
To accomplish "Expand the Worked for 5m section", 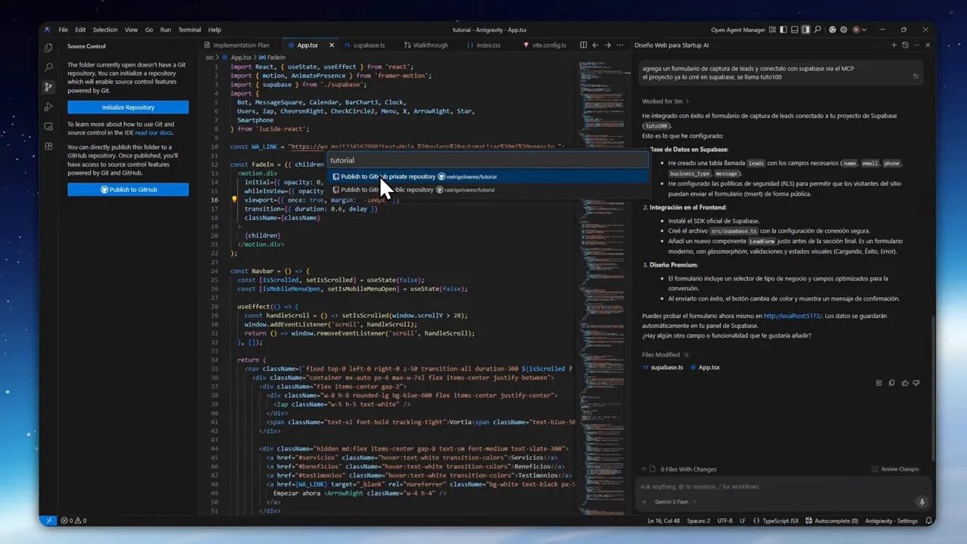I will pos(665,101).
